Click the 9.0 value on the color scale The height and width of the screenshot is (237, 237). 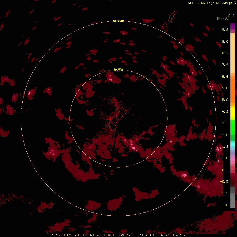(225, 41)
